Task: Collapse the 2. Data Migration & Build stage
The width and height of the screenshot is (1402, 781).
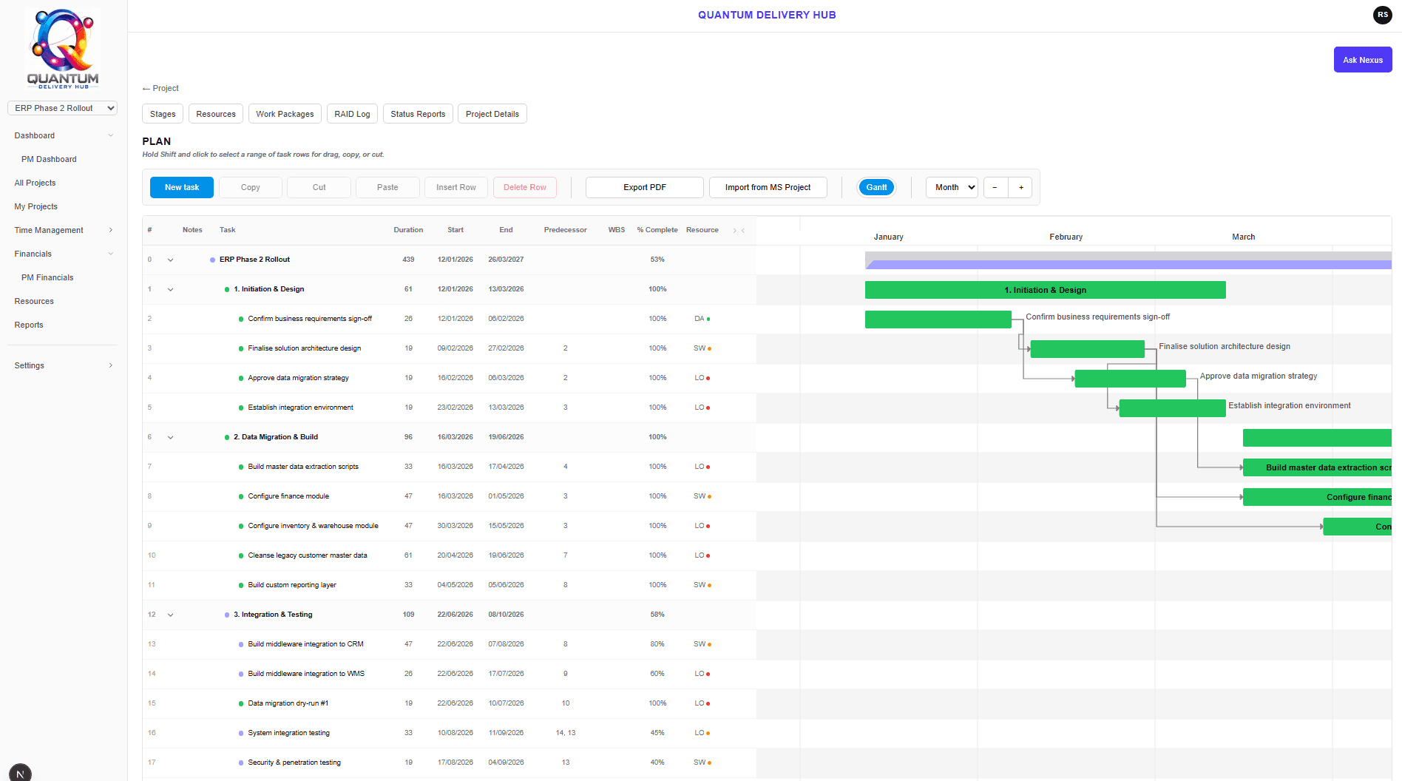Action: point(170,437)
